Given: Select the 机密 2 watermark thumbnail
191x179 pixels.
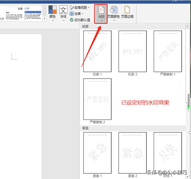Looking at the screenshot, I should [x=133, y=51].
